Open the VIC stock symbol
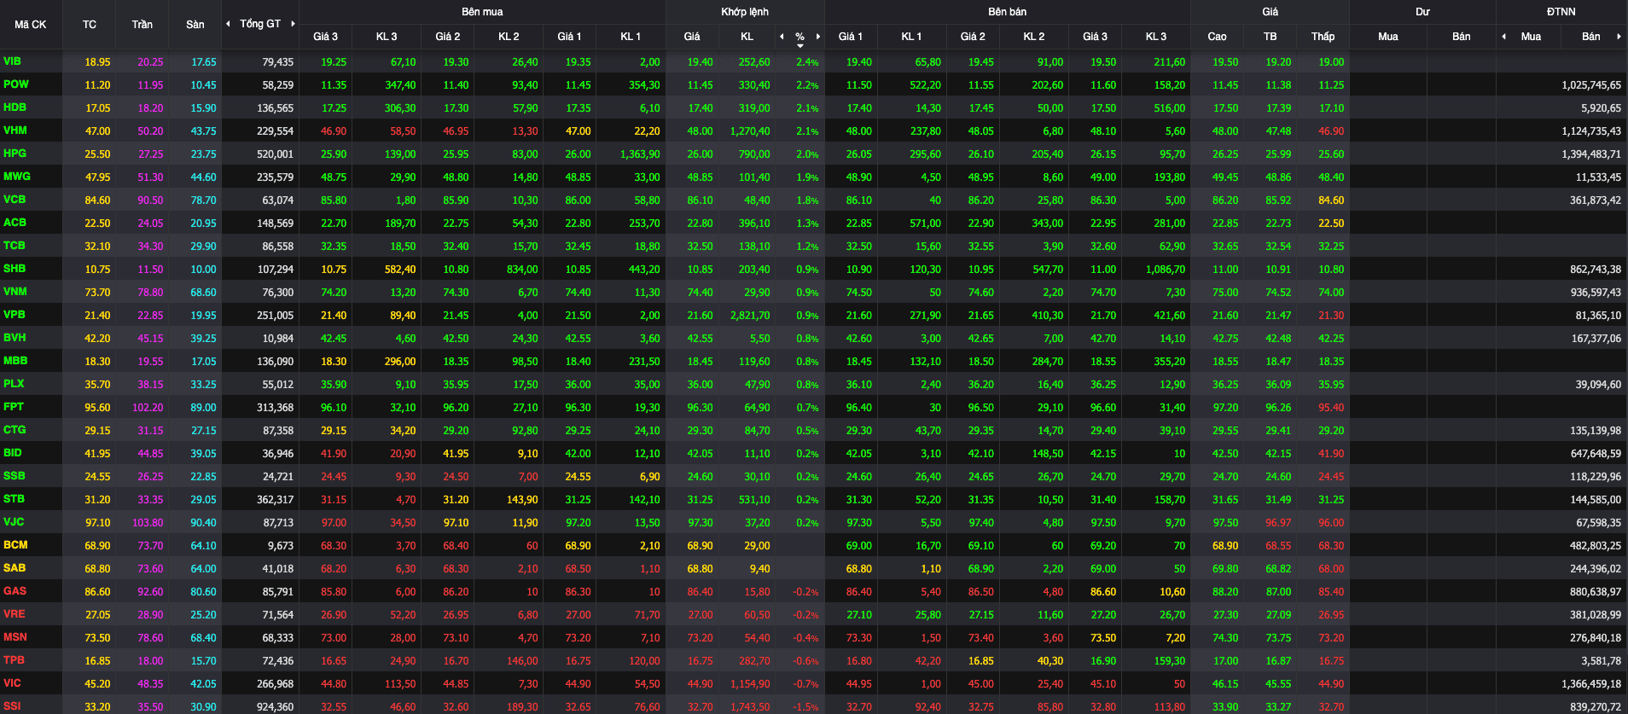Screen dimensions: 1628x714 coord(12,683)
